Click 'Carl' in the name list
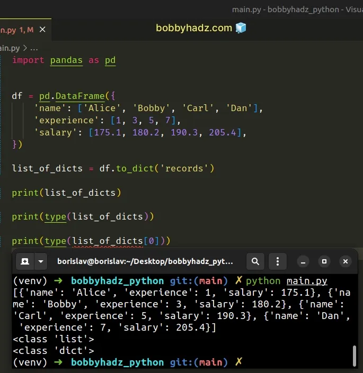The height and width of the screenshot is (373, 363). [198, 108]
